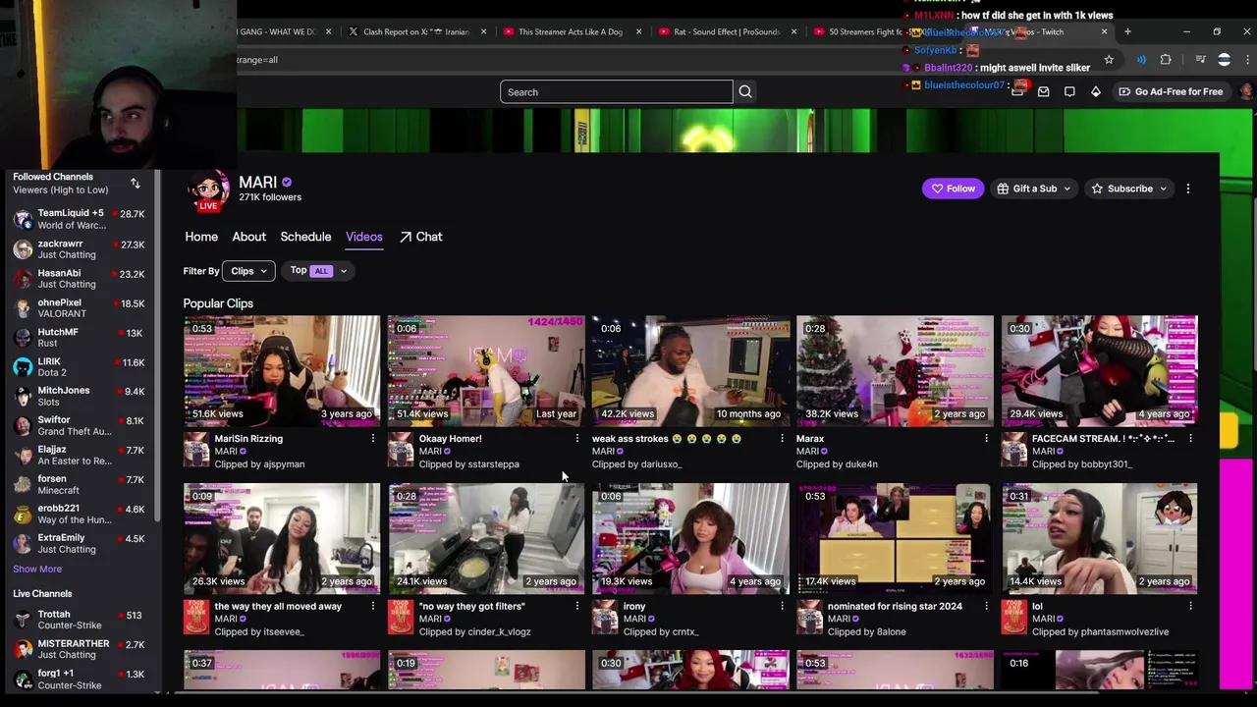Close the Clash Report on X tab
Screen dimensions: 1257x707
pyautogui.click(x=483, y=31)
